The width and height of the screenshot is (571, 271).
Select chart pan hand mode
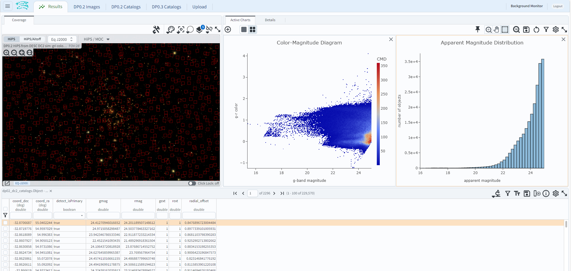point(496,30)
